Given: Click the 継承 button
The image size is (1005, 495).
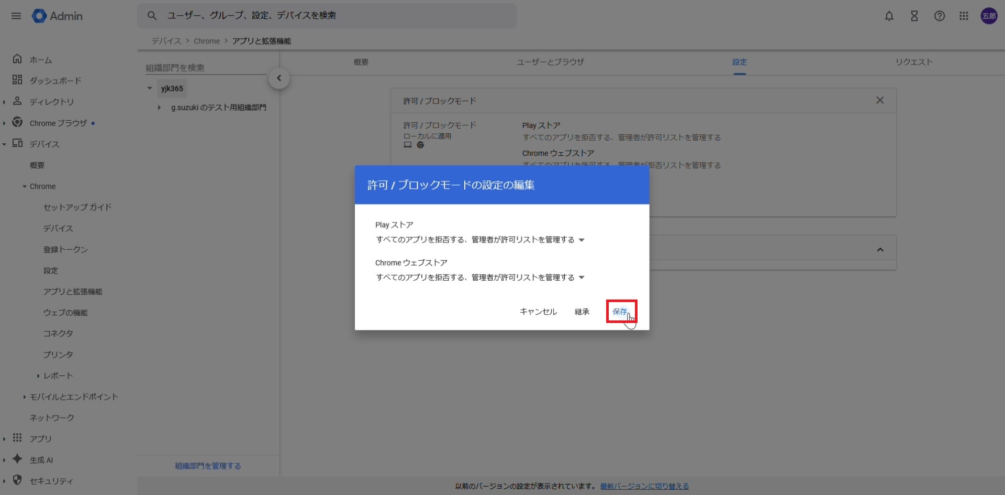Looking at the screenshot, I should point(582,312).
